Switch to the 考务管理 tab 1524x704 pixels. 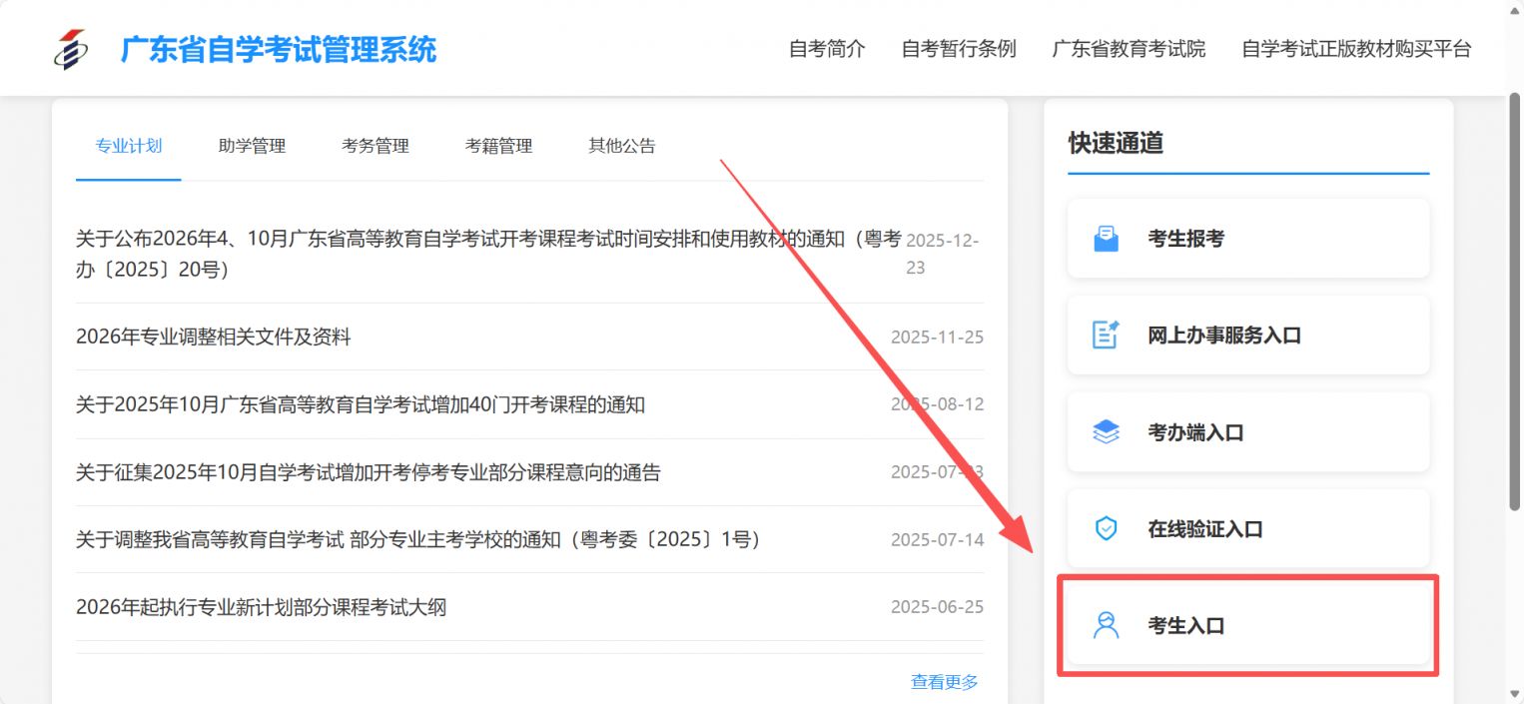pyautogui.click(x=376, y=146)
